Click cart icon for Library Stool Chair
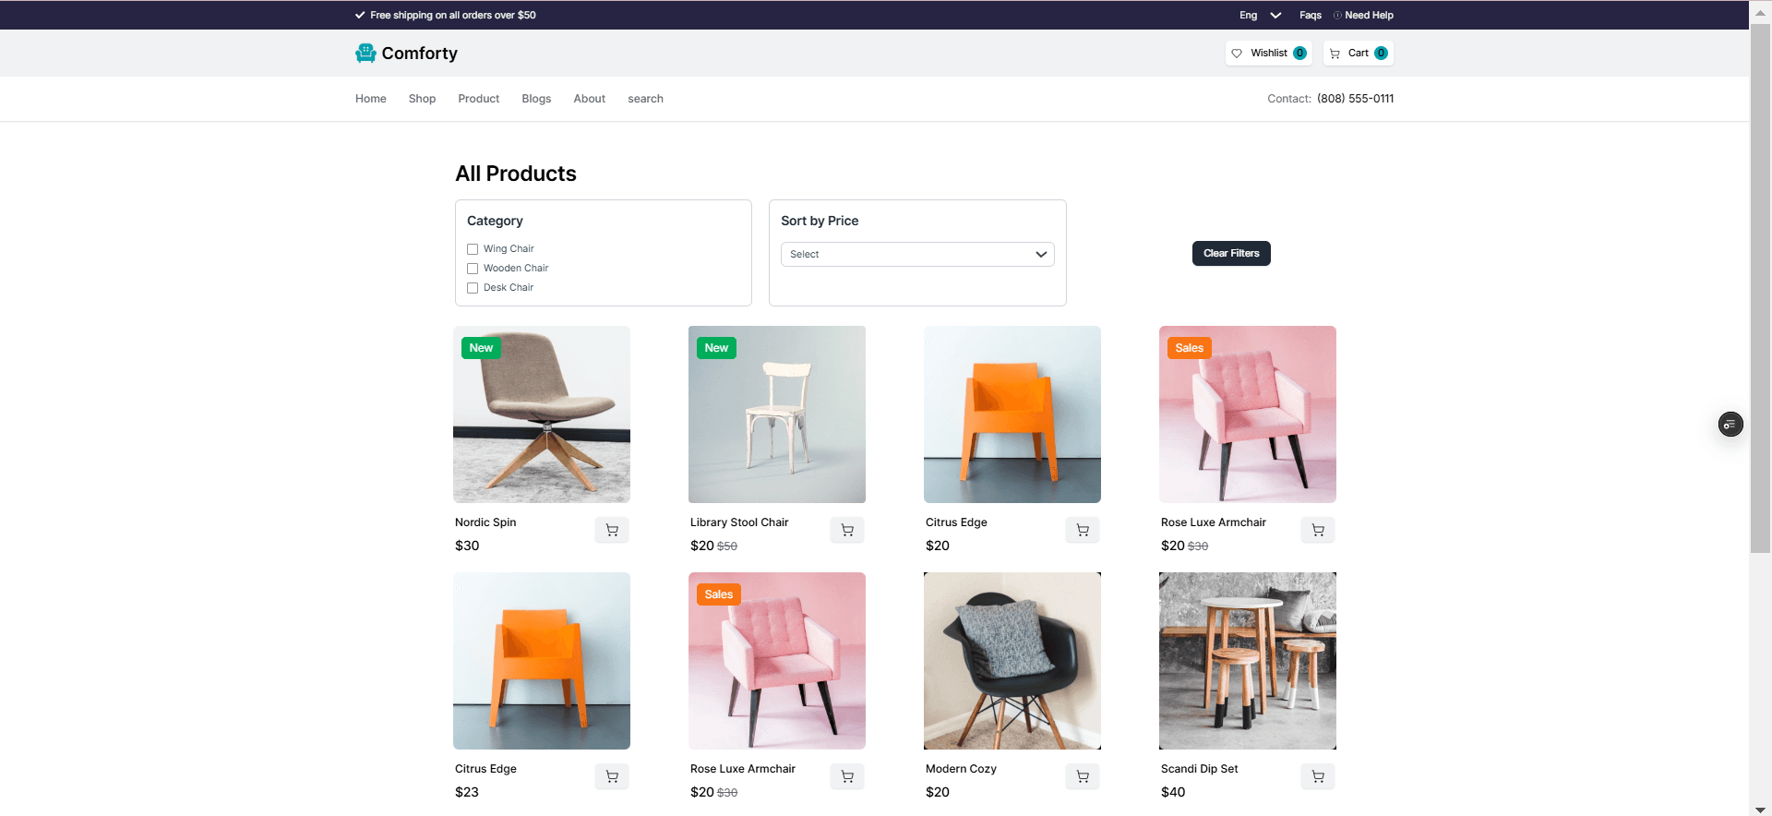The height and width of the screenshot is (816, 1772). pos(846,530)
